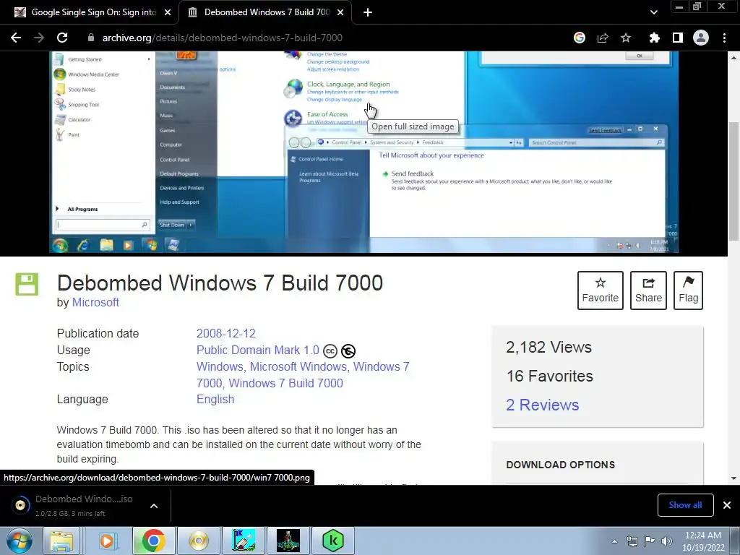740x555 pixels.
Task: Open the Google icon in the address bar
Action: pyautogui.click(x=579, y=38)
